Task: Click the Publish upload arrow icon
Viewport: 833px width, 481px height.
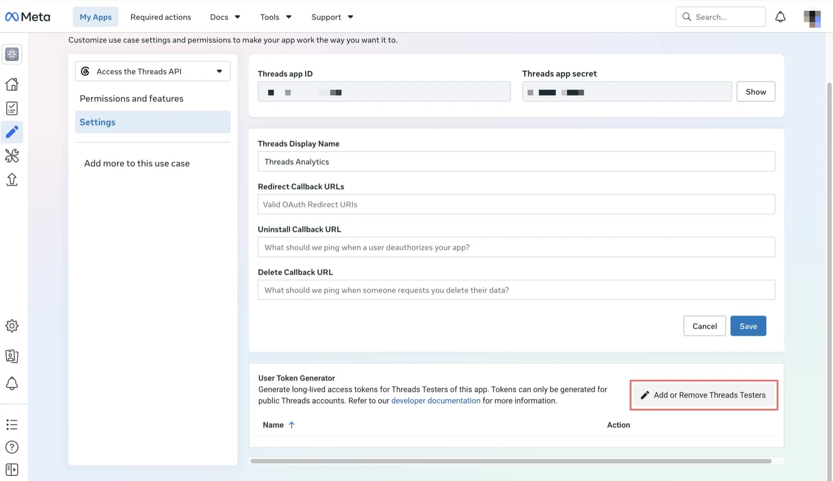Action: pos(12,180)
